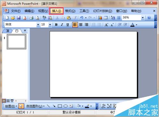
Task: Click the Insert Chart icon
Action: (x=100, y=18)
